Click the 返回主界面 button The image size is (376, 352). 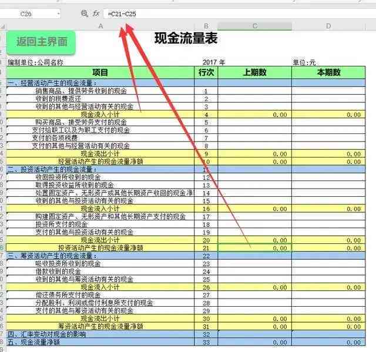41,42
